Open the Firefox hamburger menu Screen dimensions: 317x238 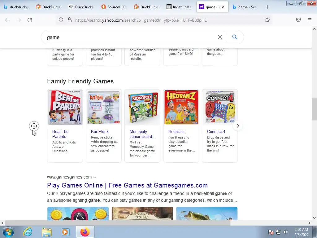[x=310, y=20]
